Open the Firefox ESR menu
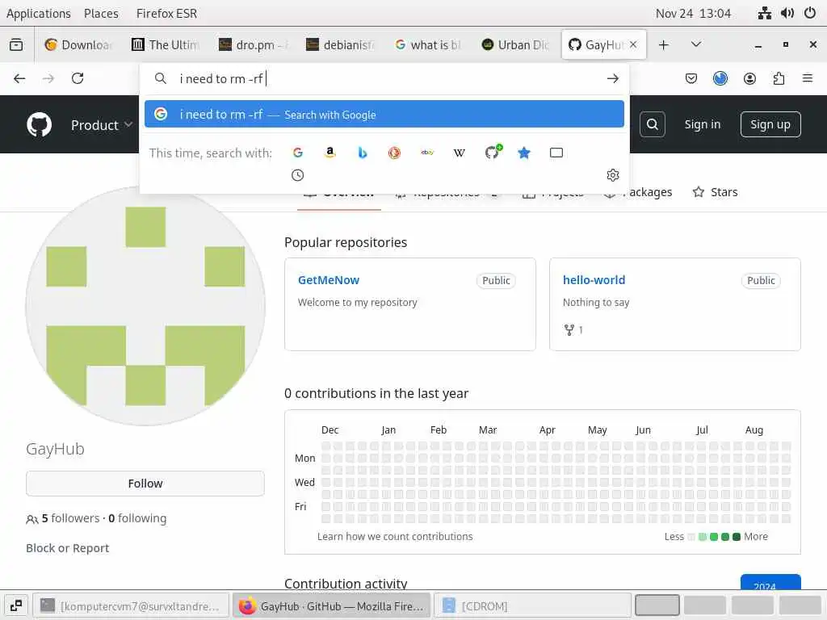Viewport: 827px width, 620px height. point(166,13)
